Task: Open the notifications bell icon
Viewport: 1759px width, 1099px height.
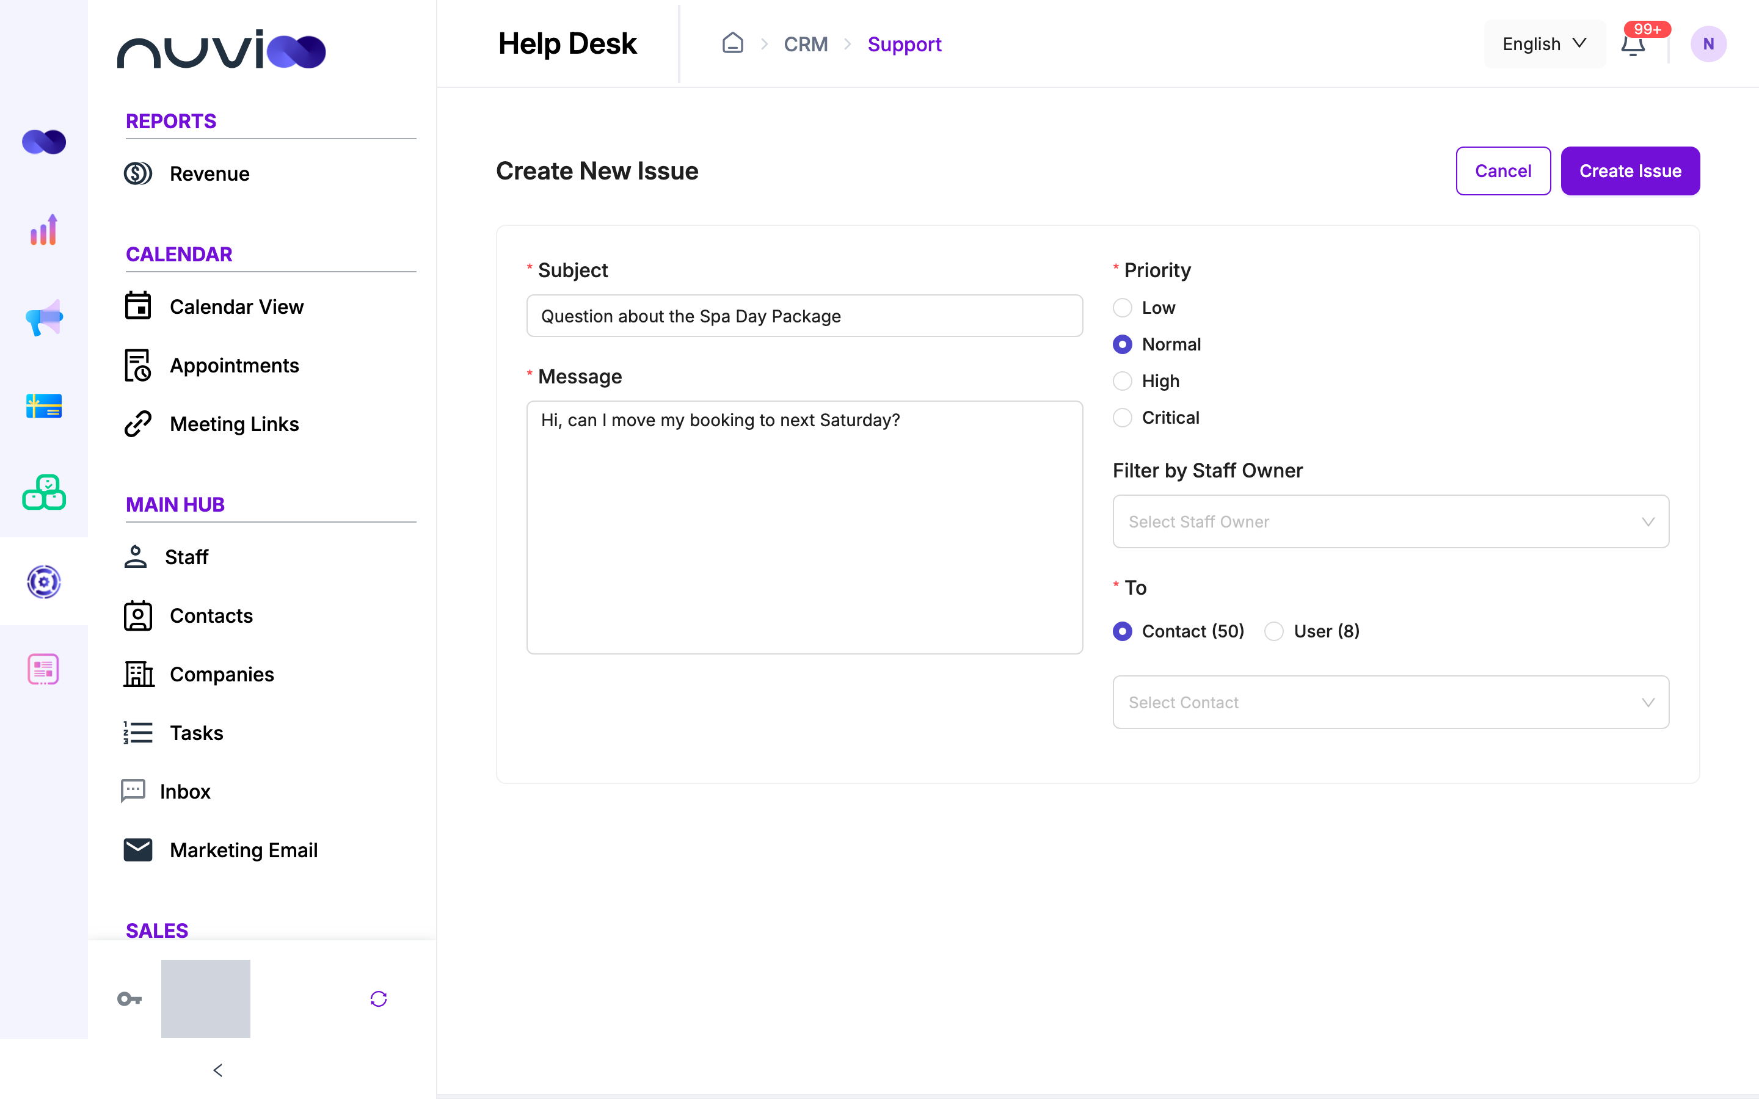Action: [1633, 45]
